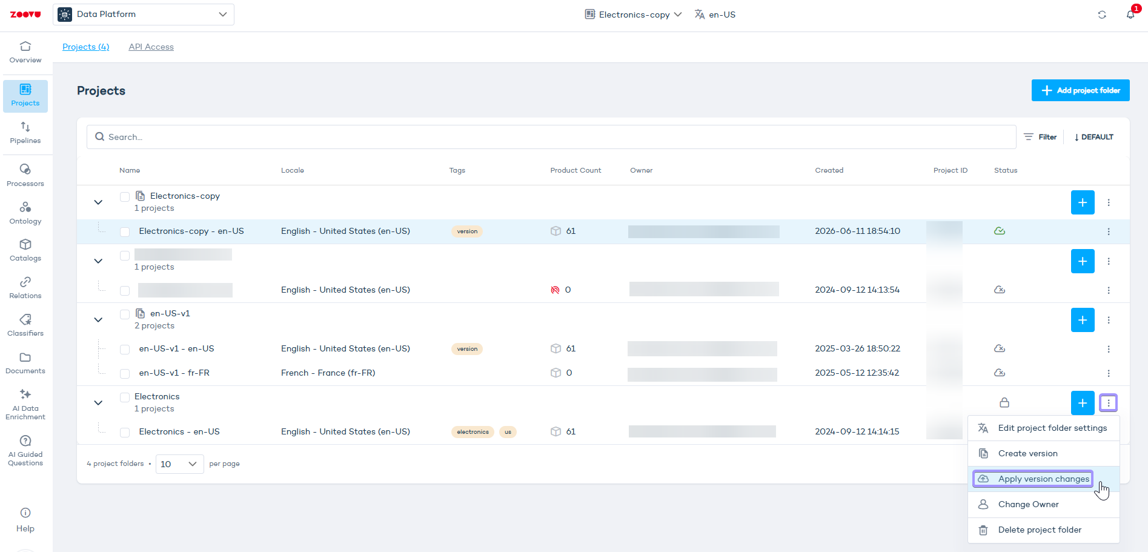This screenshot has width=1148, height=552.
Task: Open the per page count dropdown
Action: pyautogui.click(x=180, y=464)
